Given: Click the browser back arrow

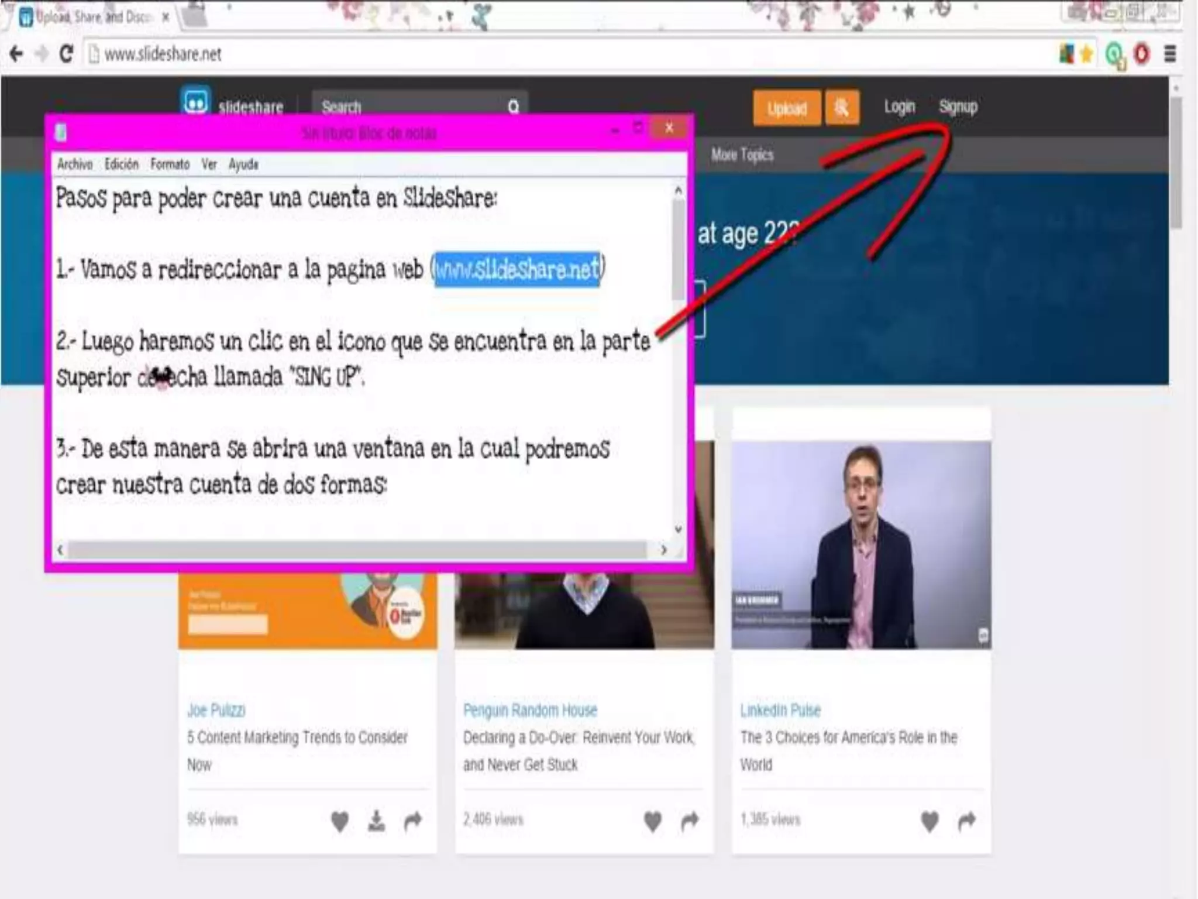Looking at the screenshot, I should (x=16, y=54).
